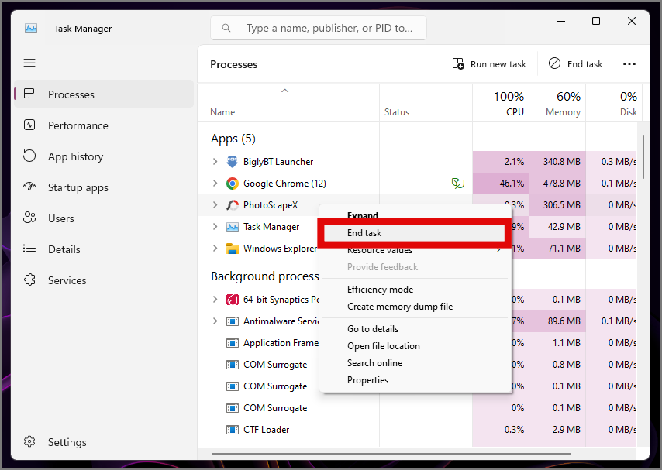Click the 478.8 MB memory cell
The width and height of the screenshot is (662, 470).
557,184
